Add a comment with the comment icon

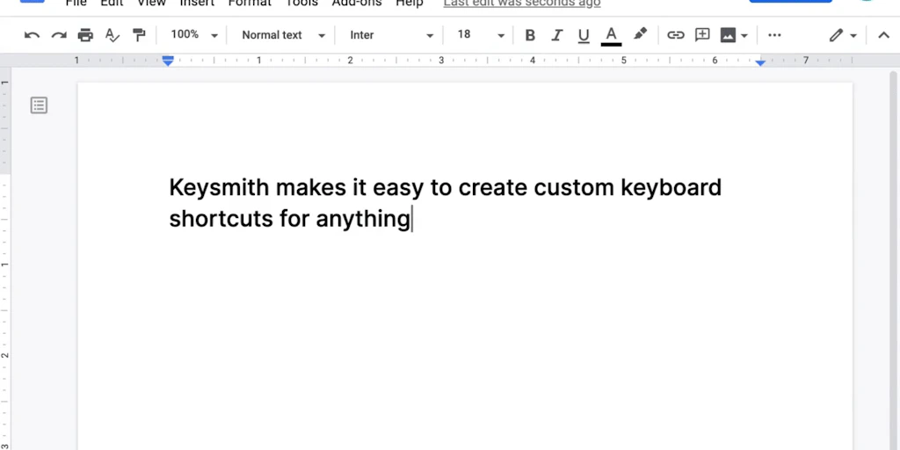702,35
